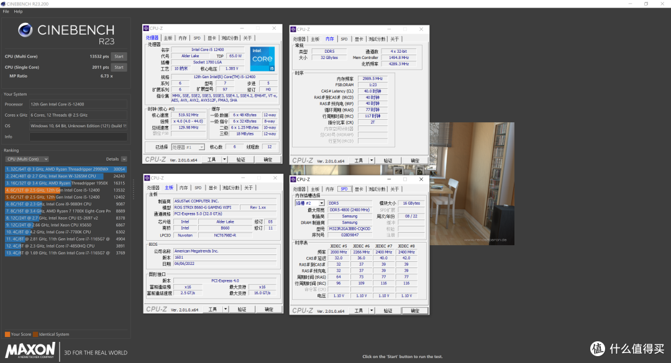
Task: Click 验证 button in processor CPU-Z window
Action: pos(241,159)
